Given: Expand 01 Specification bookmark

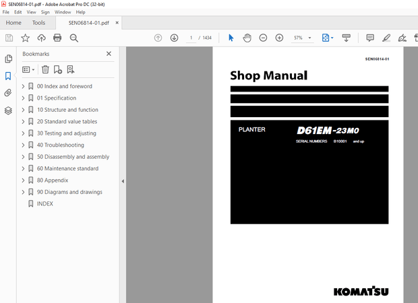Looking at the screenshot, I should (x=23, y=98).
